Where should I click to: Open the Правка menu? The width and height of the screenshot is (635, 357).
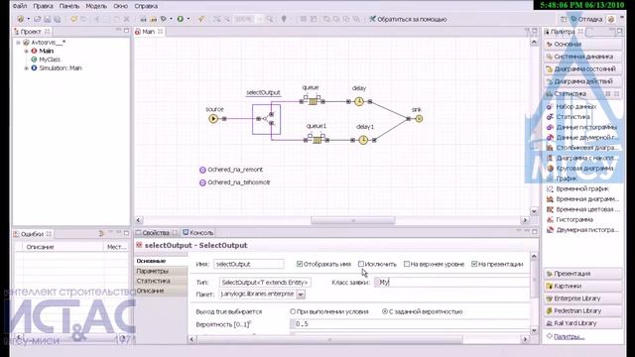tap(43, 6)
